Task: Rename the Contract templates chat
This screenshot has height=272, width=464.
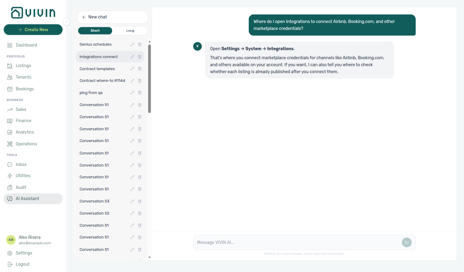Action: coord(132,69)
